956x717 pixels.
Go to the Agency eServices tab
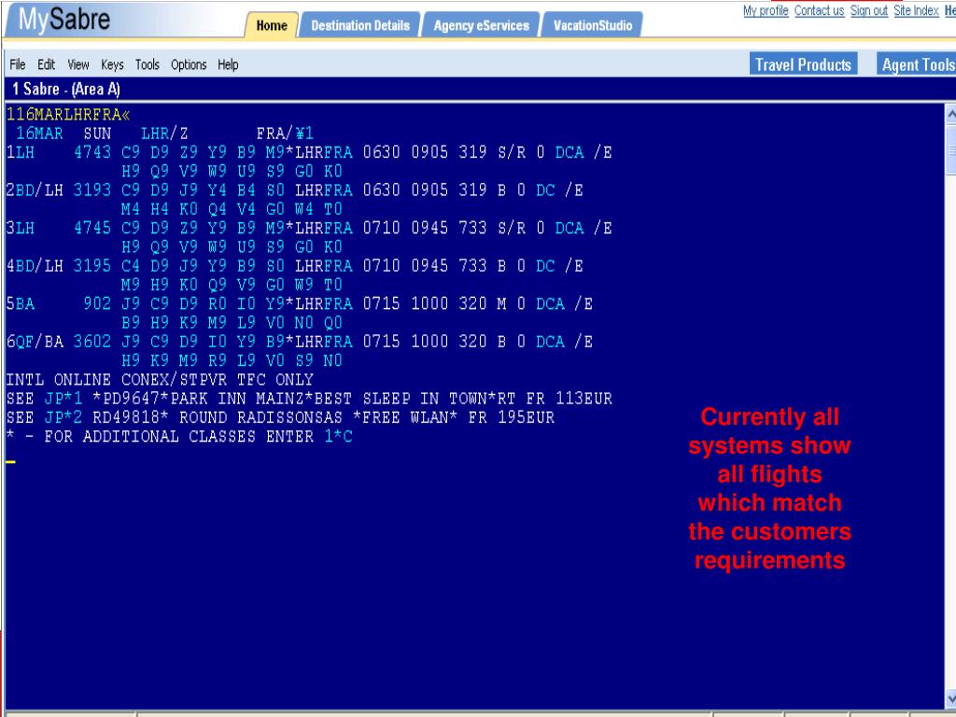[x=481, y=25]
